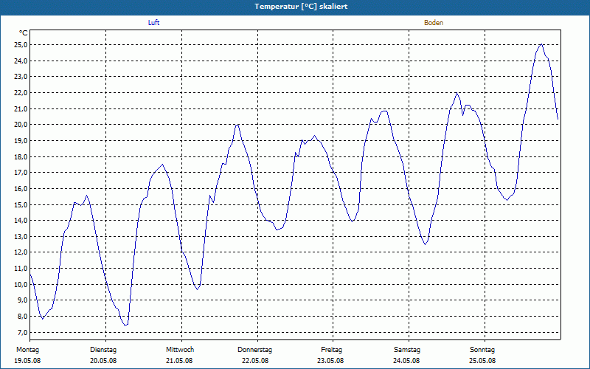This screenshot has width=590, height=369.
Task: Click the 22,0 y-axis label
Action: tap(21, 93)
